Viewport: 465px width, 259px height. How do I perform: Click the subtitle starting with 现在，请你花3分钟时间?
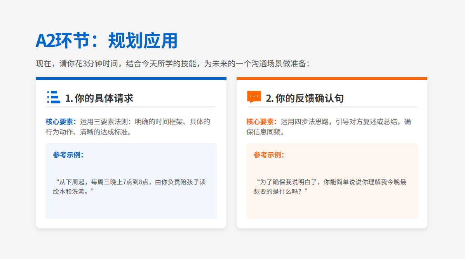172,64
